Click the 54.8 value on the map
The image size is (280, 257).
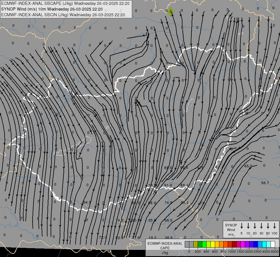click(x=87, y=202)
